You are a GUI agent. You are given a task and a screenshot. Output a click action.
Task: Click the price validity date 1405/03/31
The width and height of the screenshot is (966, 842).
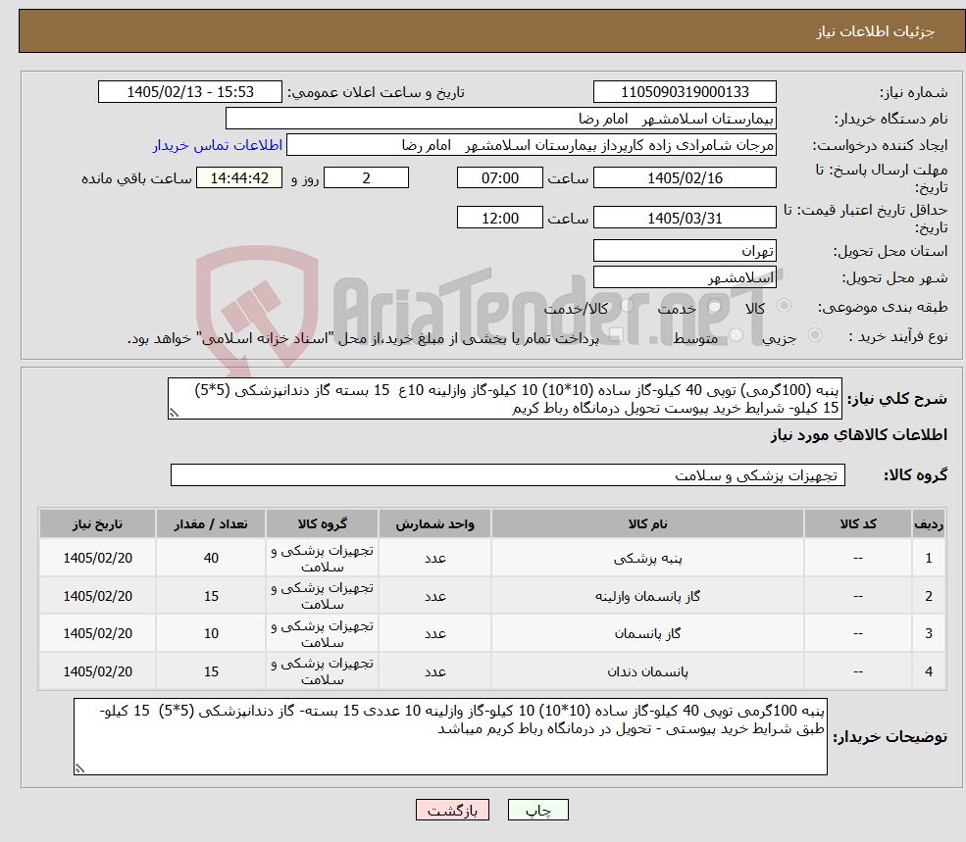click(x=685, y=218)
